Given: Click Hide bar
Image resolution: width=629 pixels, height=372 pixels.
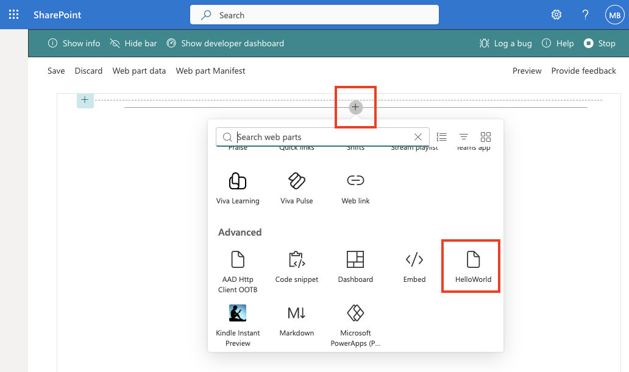Looking at the screenshot, I should point(133,43).
